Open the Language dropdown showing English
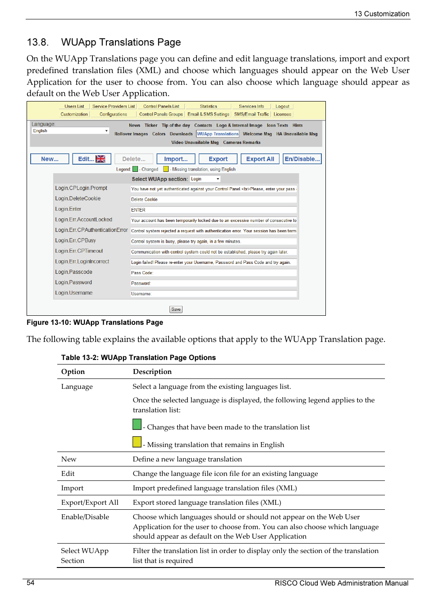The image size is (430, 609). [70, 131]
